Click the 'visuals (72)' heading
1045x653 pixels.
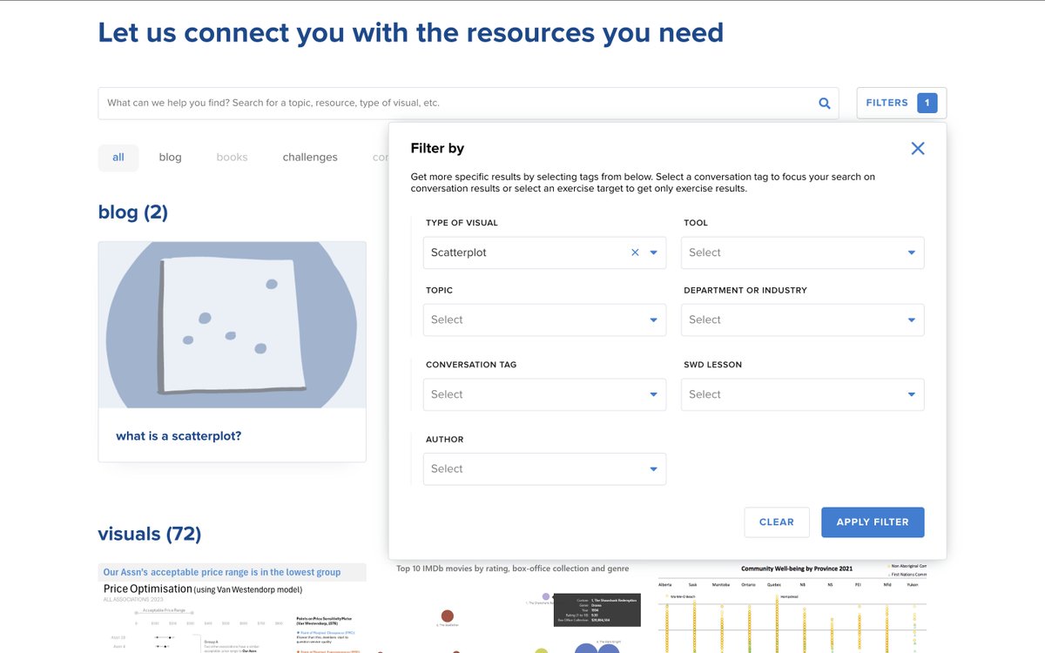click(150, 534)
